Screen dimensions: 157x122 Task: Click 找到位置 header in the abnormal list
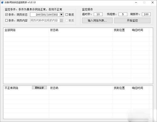pos(119,88)
